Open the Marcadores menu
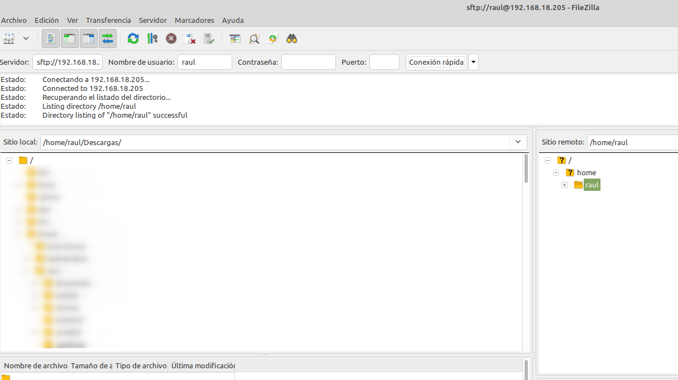This screenshot has width=678, height=380. point(194,20)
